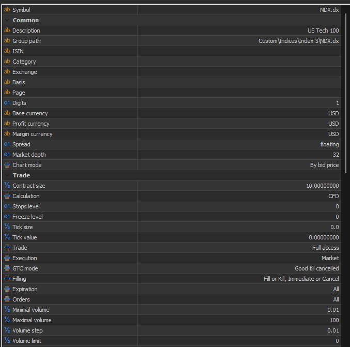Click the text icon next to Margin currency
Image resolution: width=350 pixels, height=347 pixels.
pos(7,134)
